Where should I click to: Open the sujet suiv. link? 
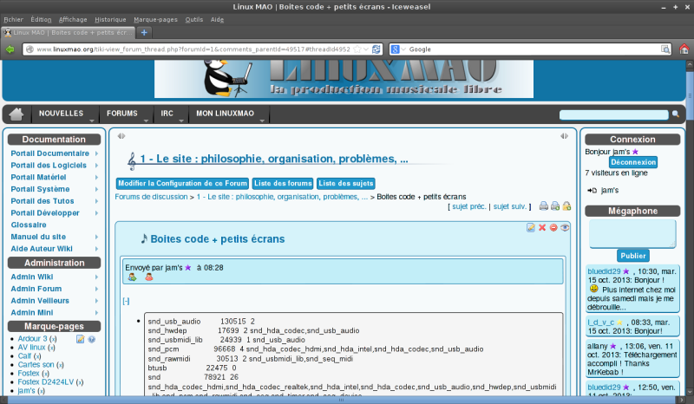coord(509,206)
